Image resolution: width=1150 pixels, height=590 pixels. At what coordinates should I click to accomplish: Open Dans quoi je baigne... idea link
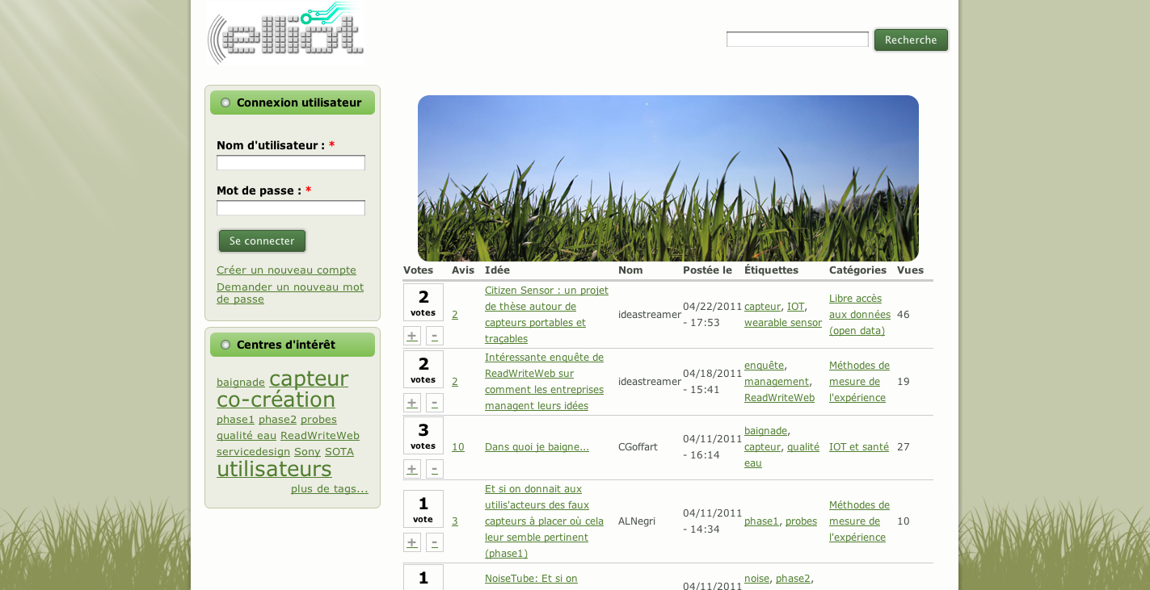point(537,446)
